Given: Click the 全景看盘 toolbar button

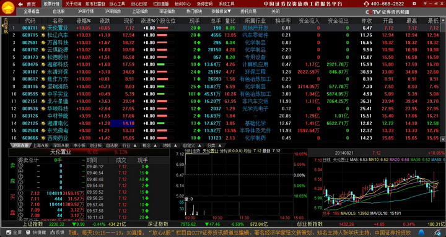Looking at the screenshot, I should tap(31, 12).
